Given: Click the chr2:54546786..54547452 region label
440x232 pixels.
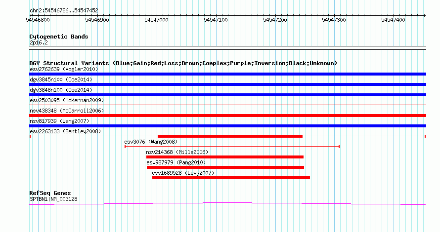Looking at the screenshot, I should [64, 11].
